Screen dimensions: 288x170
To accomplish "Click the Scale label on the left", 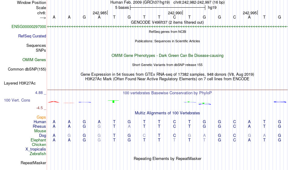I will click(x=41, y=8).
